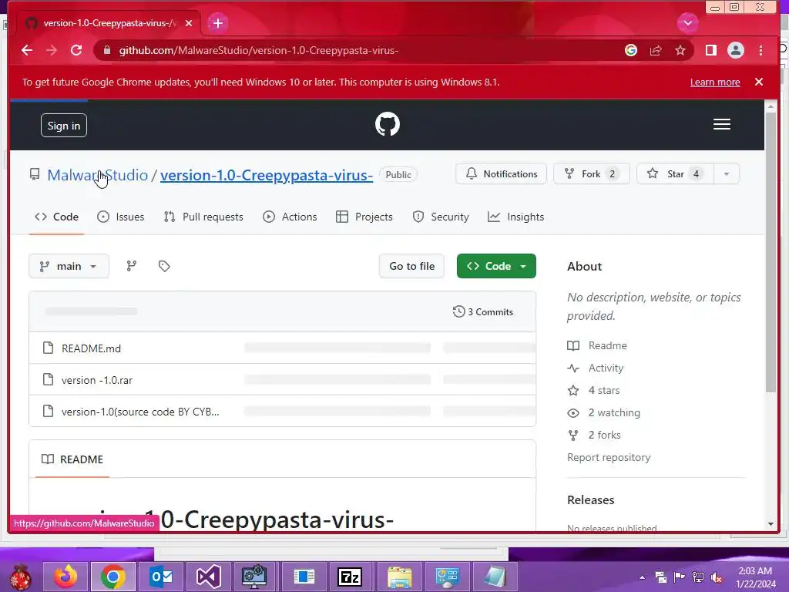Expand the tab search dropdown
The image size is (789, 592).
(688, 23)
